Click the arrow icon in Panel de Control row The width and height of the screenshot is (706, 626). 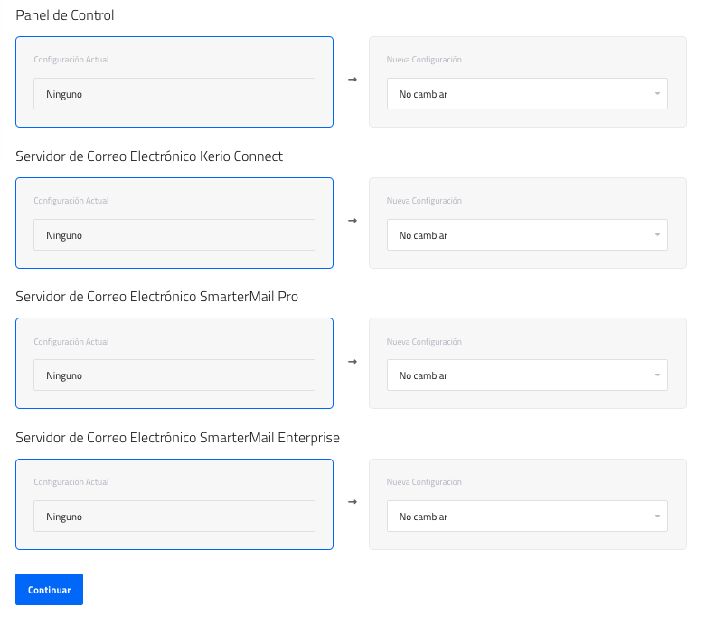(353, 80)
